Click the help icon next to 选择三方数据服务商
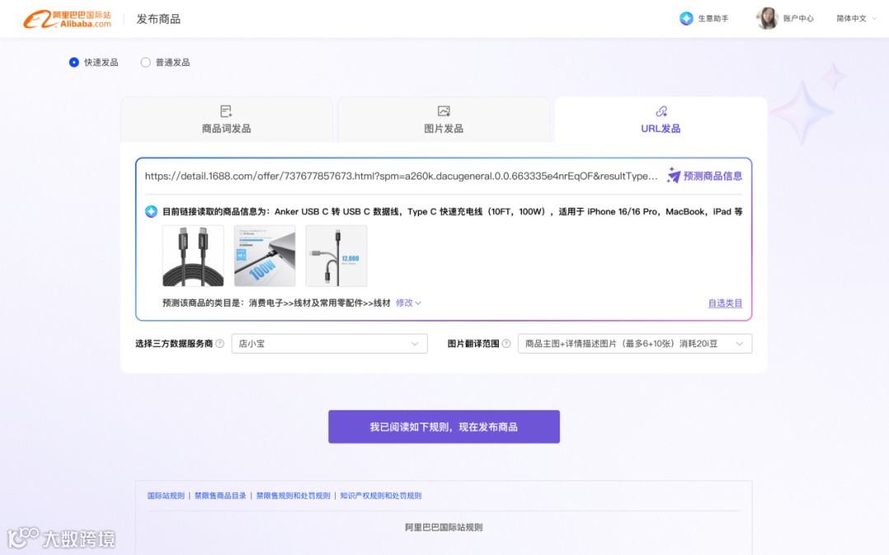The width and height of the screenshot is (889, 555). (x=220, y=344)
